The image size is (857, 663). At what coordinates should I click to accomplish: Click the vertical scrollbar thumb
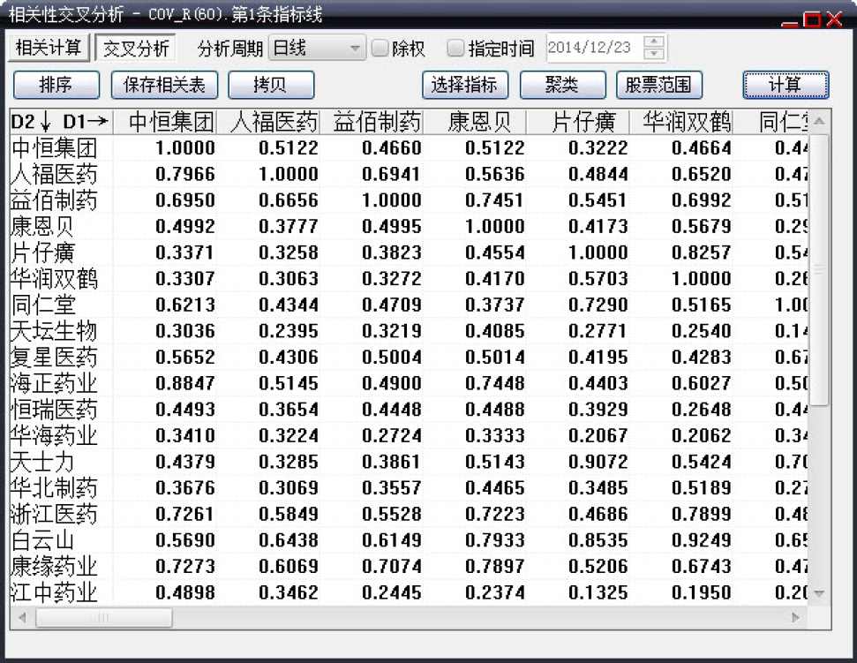coord(819,269)
